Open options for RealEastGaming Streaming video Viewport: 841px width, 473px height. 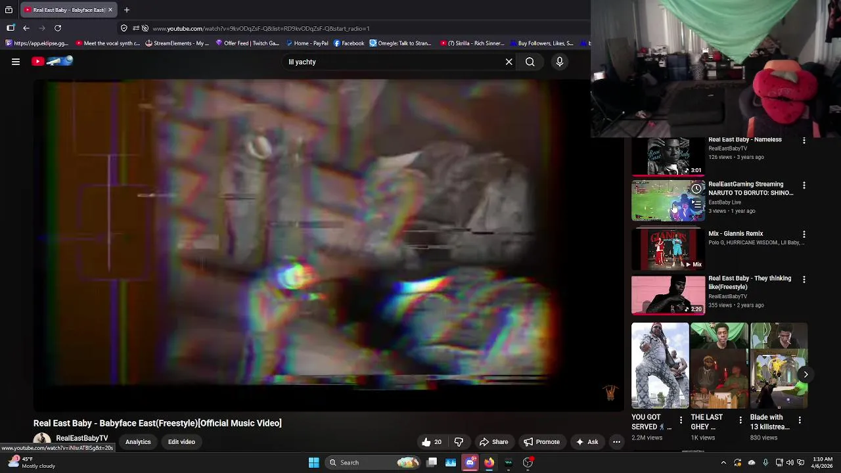point(804,186)
